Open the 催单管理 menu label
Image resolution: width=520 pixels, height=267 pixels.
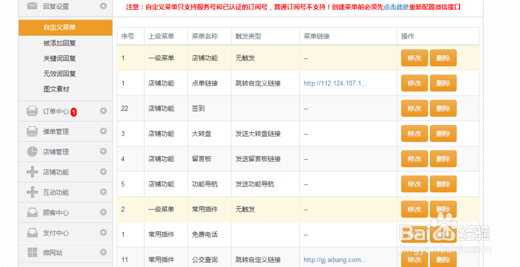pos(56,131)
